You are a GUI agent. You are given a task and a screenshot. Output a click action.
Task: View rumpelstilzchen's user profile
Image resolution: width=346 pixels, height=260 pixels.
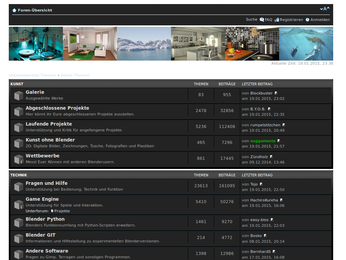[265, 125]
